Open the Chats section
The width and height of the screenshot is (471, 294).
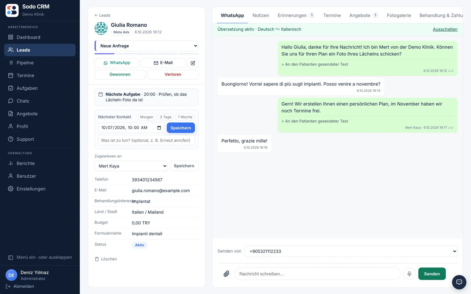tap(40, 101)
